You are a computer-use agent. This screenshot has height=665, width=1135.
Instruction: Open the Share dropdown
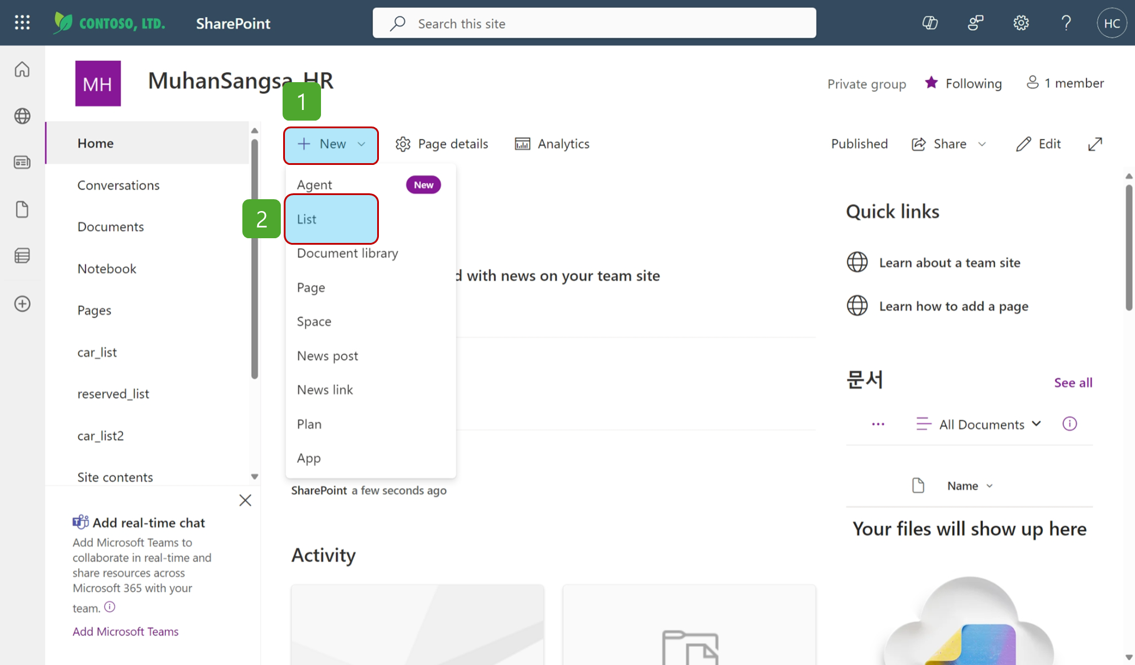(949, 144)
